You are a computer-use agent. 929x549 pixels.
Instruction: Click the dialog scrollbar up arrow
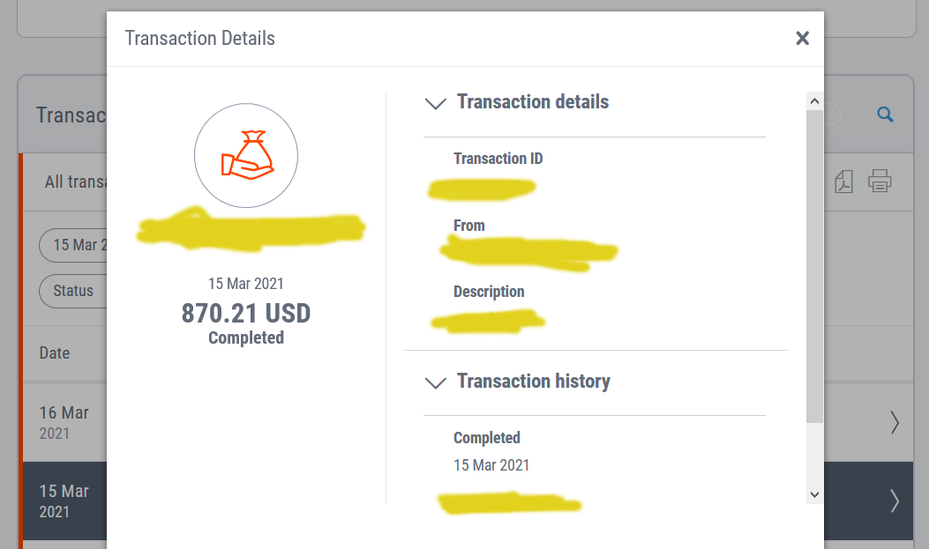coord(814,101)
